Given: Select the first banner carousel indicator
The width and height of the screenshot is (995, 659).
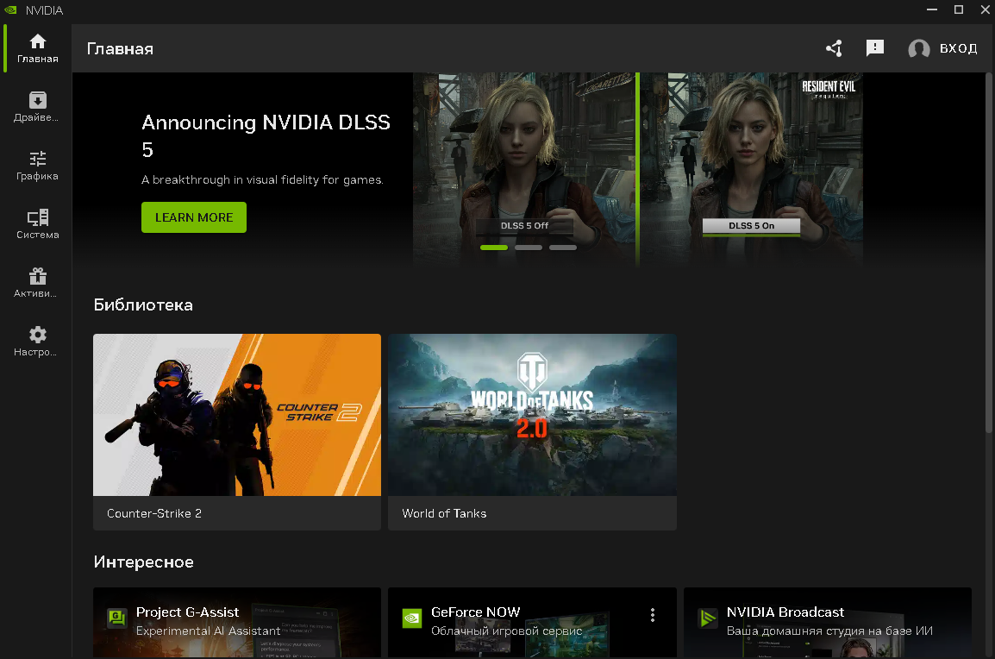Looking at the screenshot, I should pyautogui.click(x=494, y=248).
